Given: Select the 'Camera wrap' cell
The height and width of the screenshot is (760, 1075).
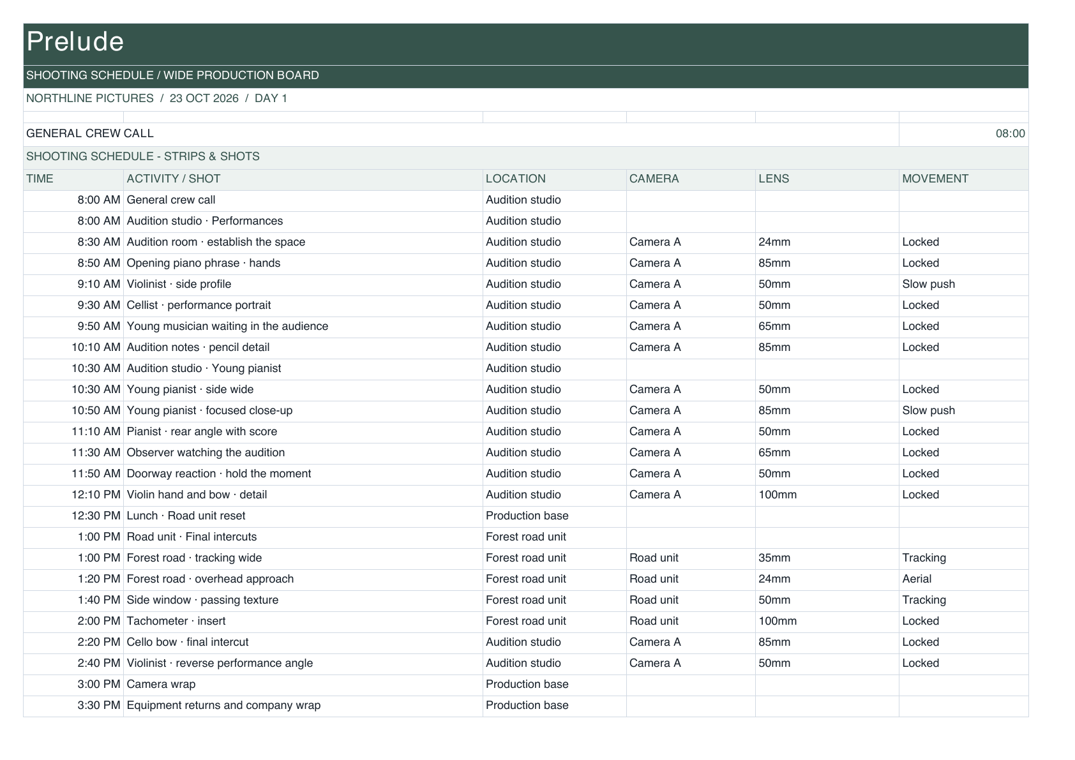Looking at the screenshot, I should [303, 685].
